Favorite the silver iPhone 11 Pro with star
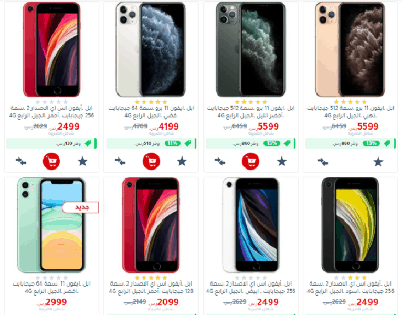 tap(182, 161)
